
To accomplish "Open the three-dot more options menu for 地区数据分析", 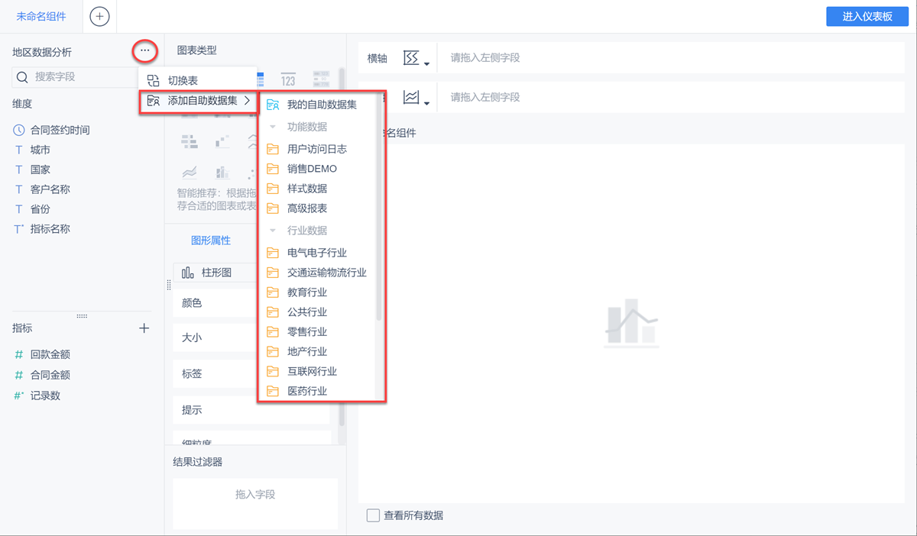I will [144, 51].
